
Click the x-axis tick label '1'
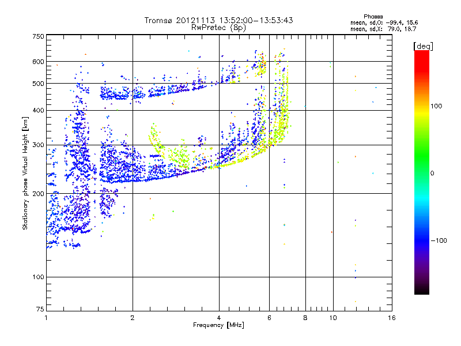[x=46, y=318]
